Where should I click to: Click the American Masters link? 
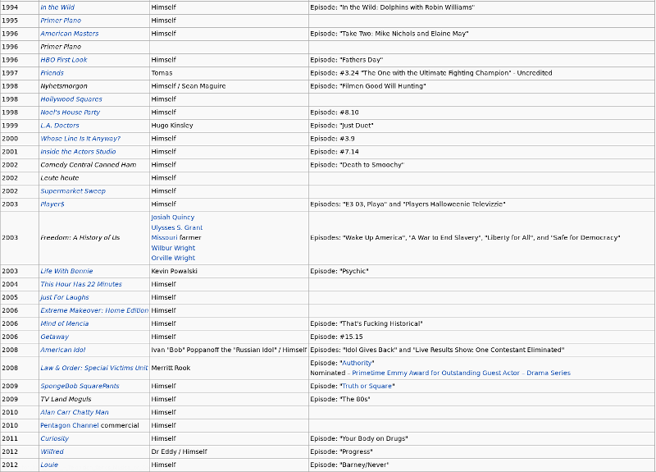(70, 34)
